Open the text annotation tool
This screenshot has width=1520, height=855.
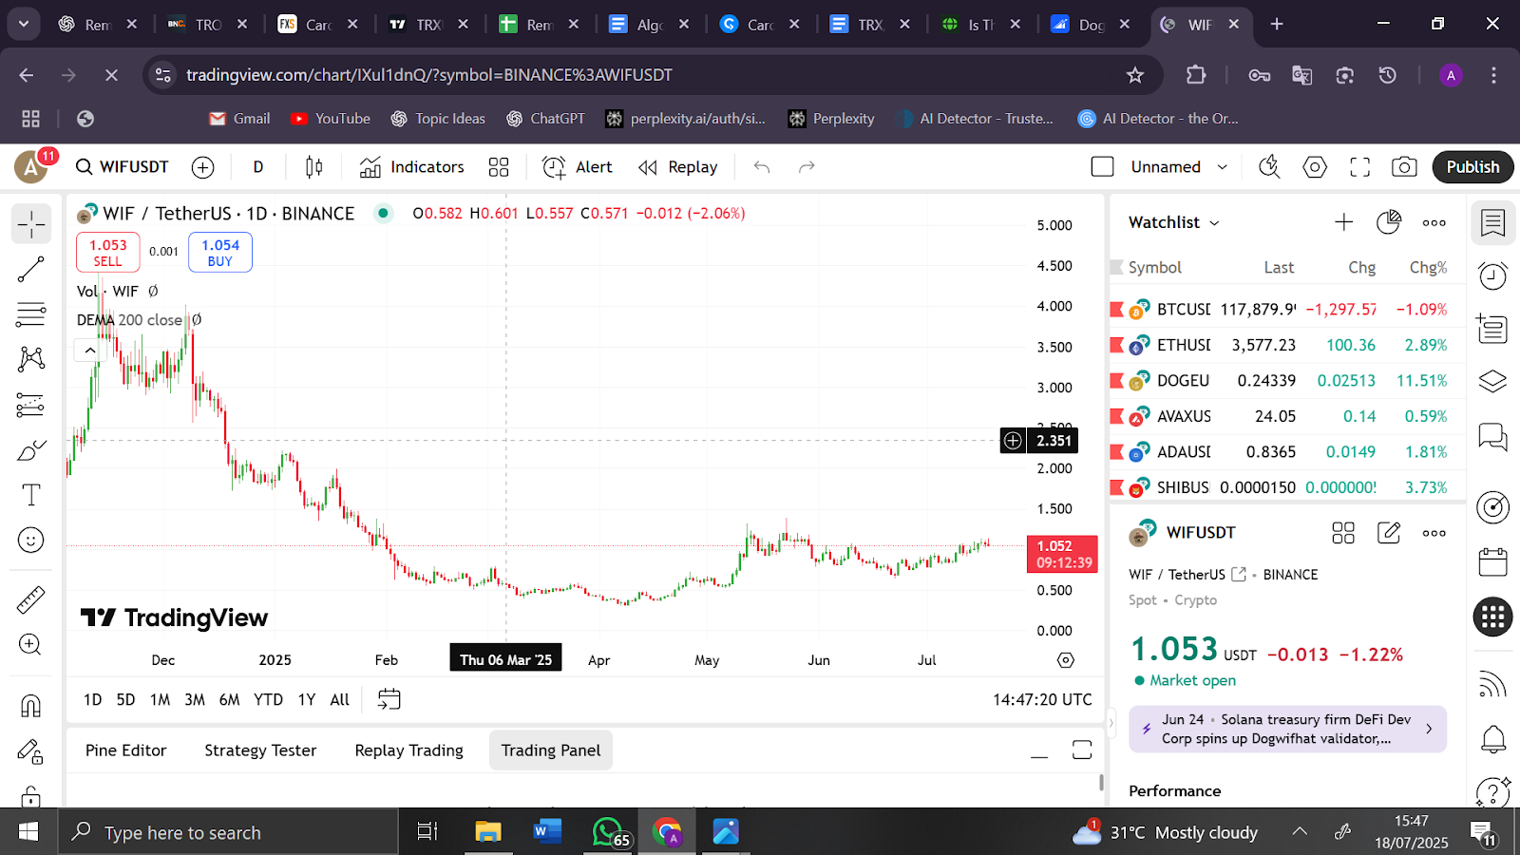point(30,495)
